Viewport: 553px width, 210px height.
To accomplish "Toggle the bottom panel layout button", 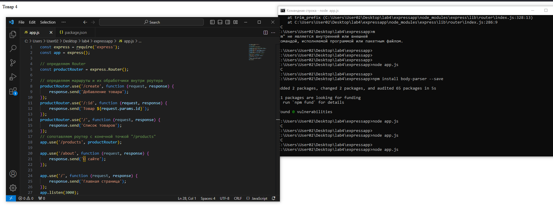I will pyautogui.click(x=220, y=22).
